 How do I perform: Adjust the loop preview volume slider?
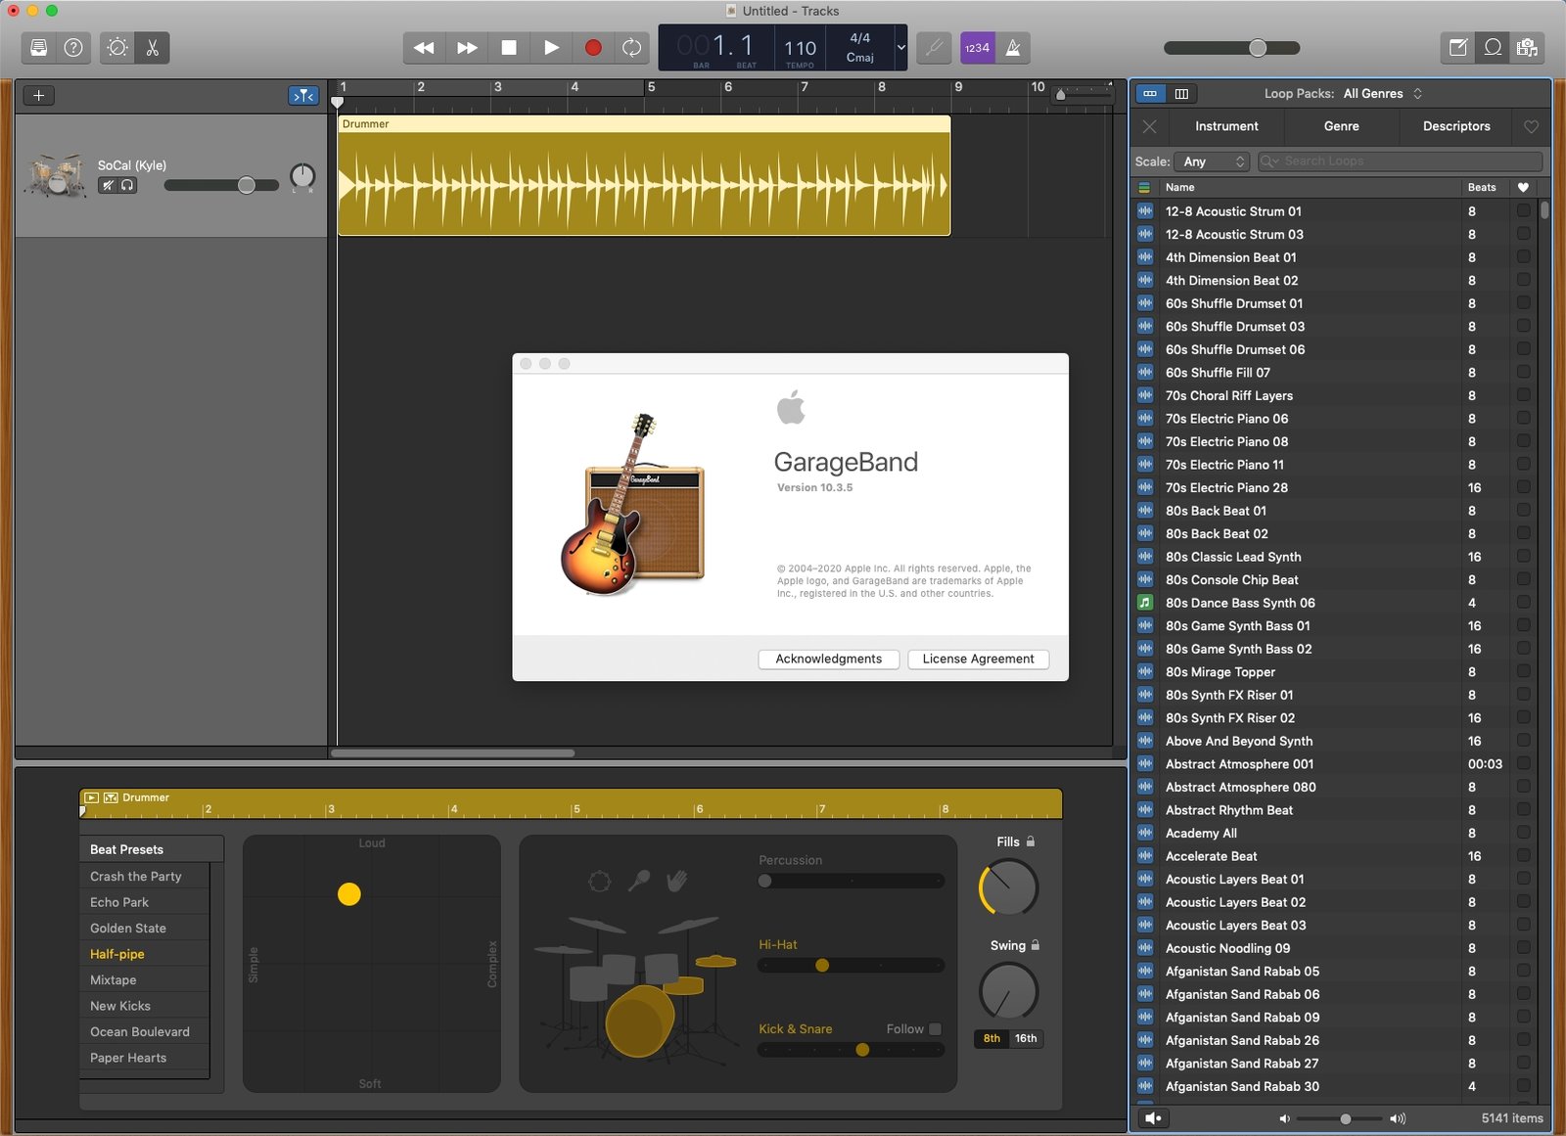[x=1346, y=1118]
